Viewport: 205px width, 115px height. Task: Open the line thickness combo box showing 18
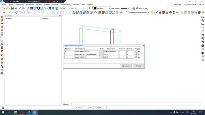tap(67, 8)
